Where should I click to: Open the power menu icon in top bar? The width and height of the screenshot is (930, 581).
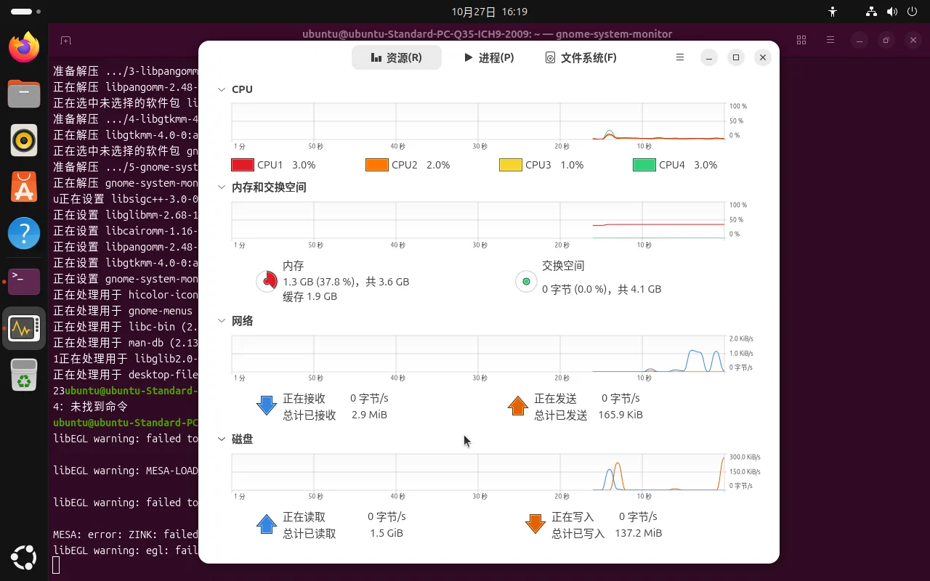(913, 12)
